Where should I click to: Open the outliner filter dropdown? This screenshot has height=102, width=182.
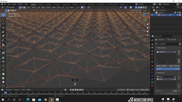pyautogui.click(x=179, y=7)
